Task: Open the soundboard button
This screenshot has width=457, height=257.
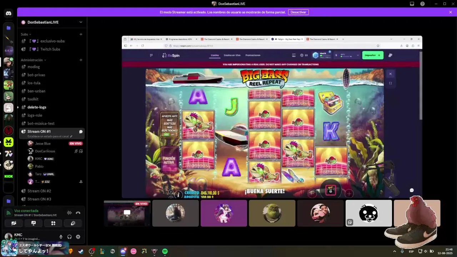Action: click(73, 223)
